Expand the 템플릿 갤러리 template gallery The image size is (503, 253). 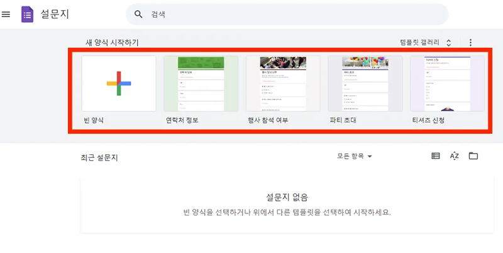pyautogui.click(x=426, y=42)
